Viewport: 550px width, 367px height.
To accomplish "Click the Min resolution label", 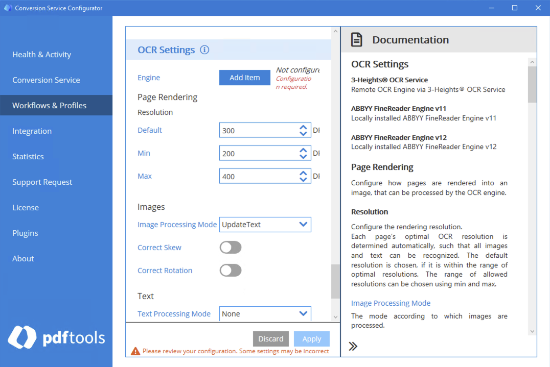I will click(144, 153).
